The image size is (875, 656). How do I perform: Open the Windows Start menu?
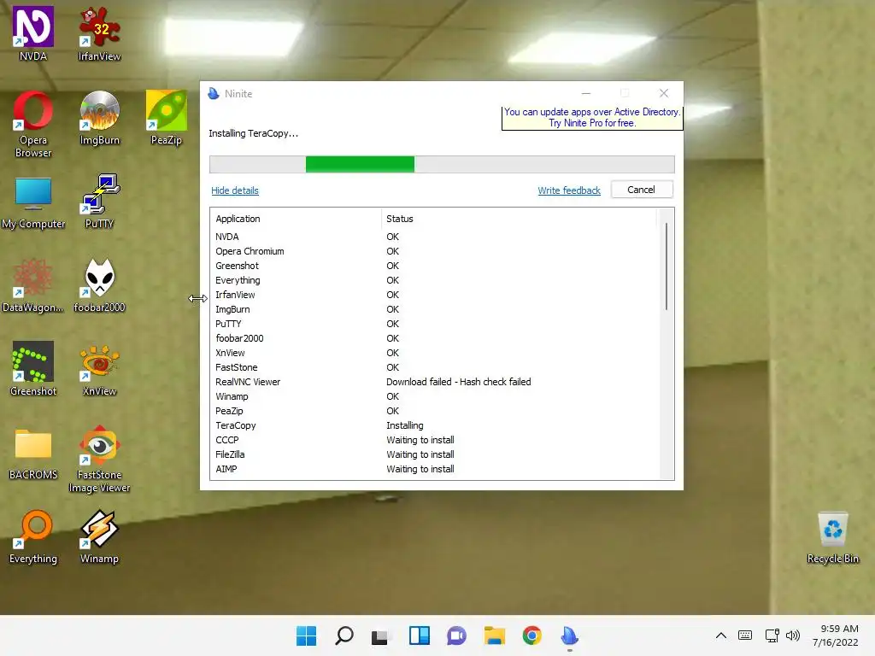[x=307, y=635]
